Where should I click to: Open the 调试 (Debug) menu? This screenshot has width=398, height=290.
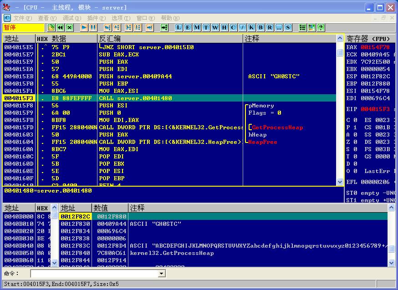click(x=72, y=18)
